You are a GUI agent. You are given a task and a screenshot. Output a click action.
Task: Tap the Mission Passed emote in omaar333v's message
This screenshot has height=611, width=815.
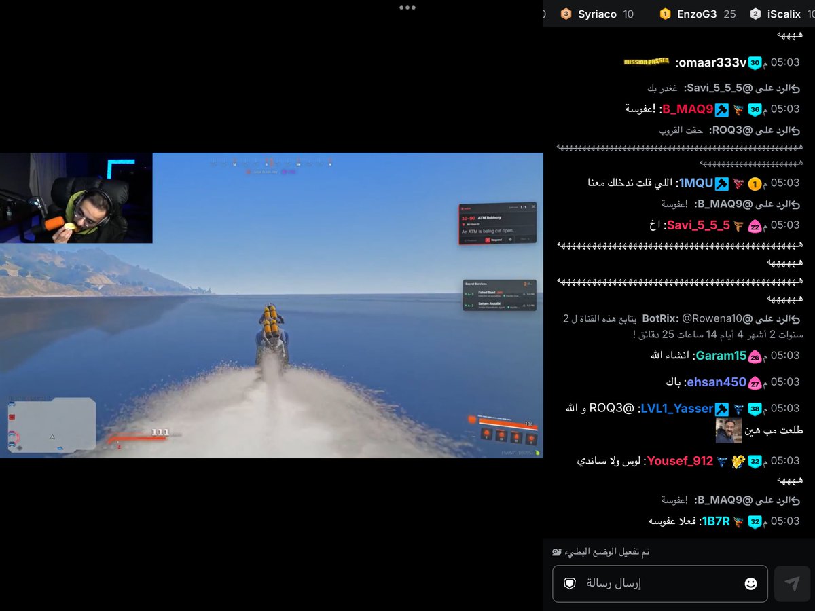point(647,62)
